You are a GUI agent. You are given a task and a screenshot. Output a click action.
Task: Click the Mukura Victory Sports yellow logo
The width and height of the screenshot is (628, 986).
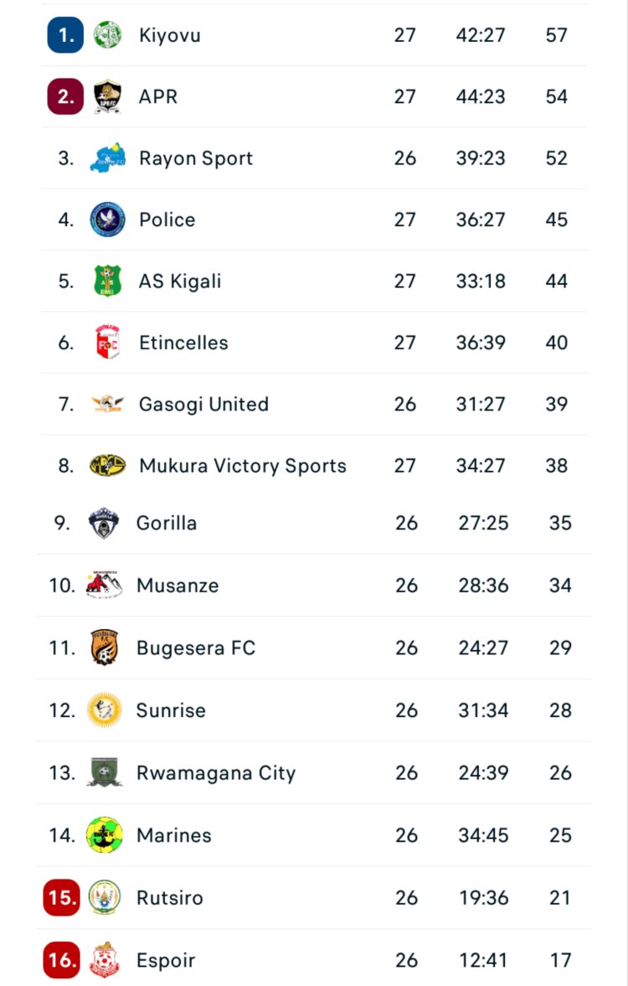107,466
